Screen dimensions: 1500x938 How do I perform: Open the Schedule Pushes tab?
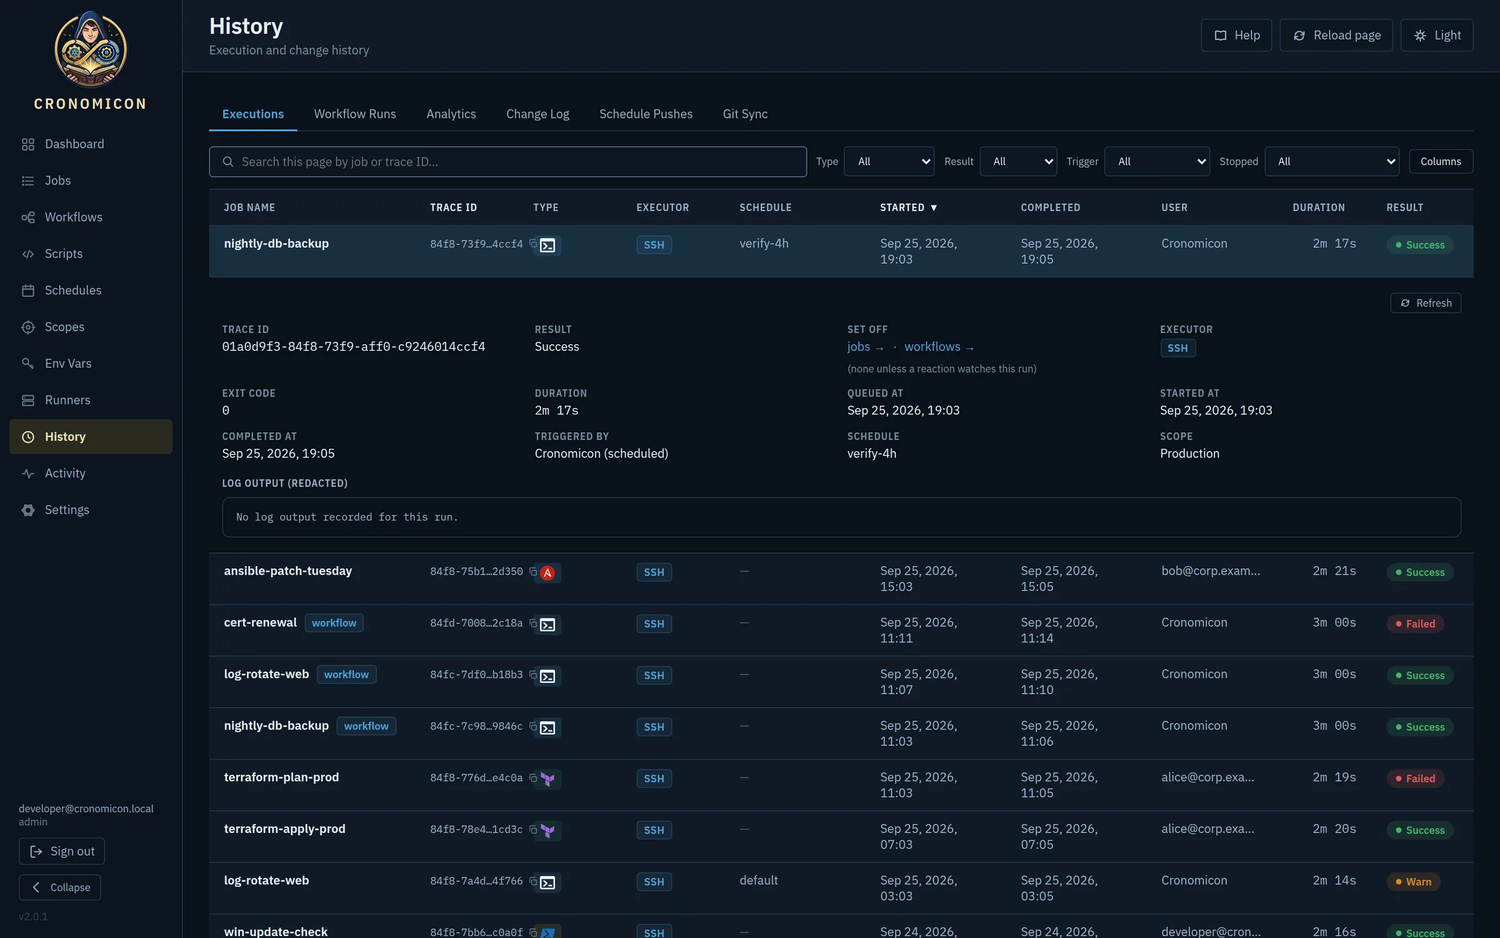coord(646,114)
